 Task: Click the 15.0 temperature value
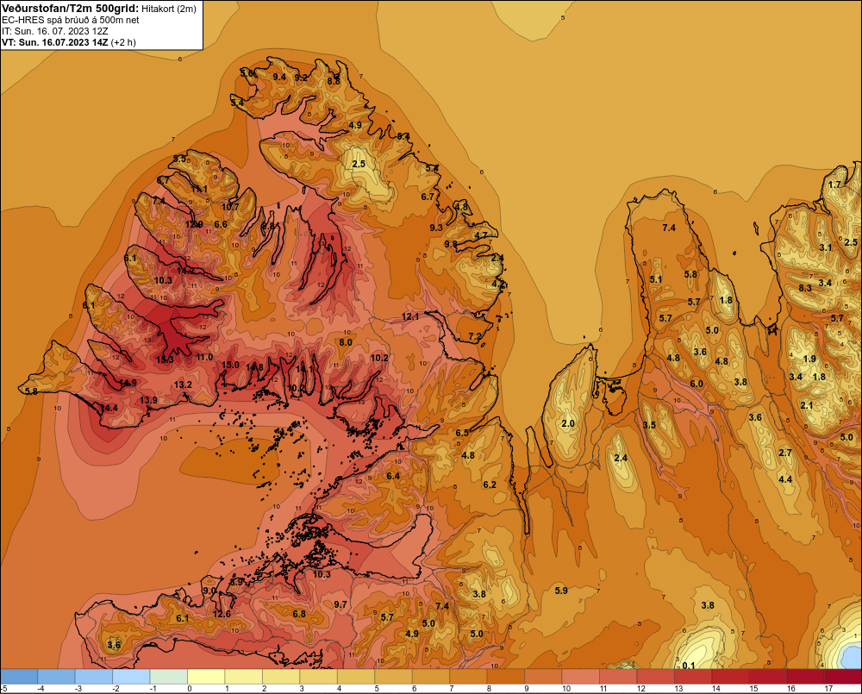point(230,365)
